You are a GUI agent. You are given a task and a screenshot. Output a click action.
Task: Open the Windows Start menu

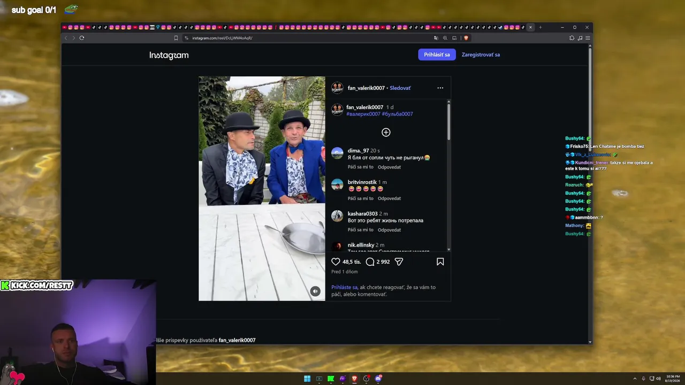(307, 379)
